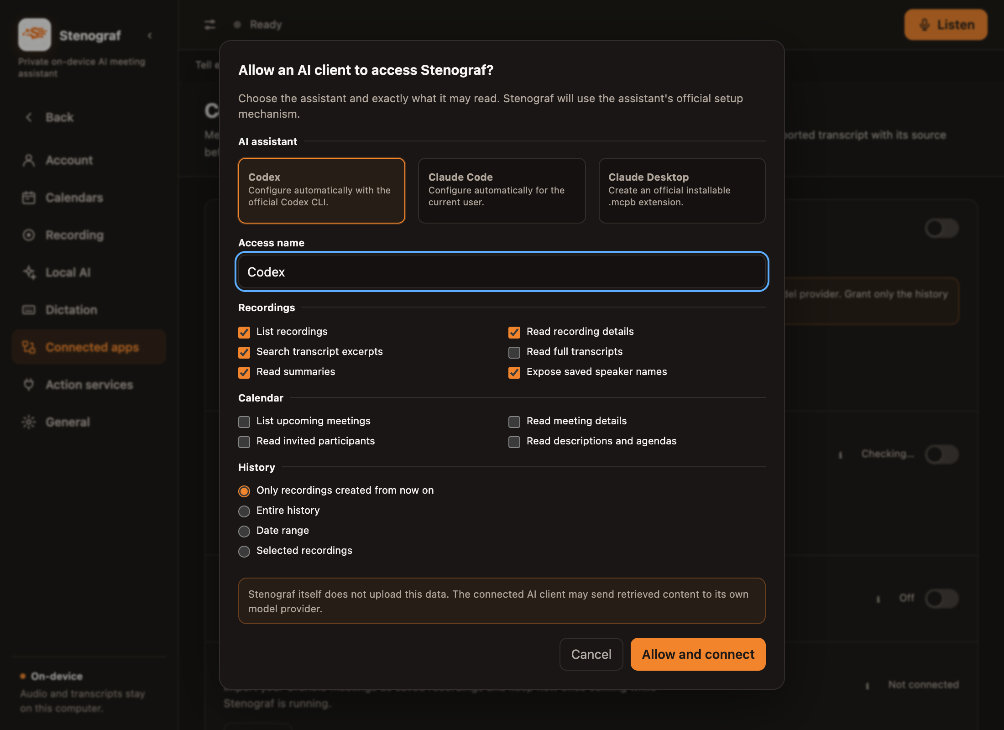The image size is (1004, 730).
Task: Enable Read descriptions and agendas checkbox
Action: click(x=514, y=442)
